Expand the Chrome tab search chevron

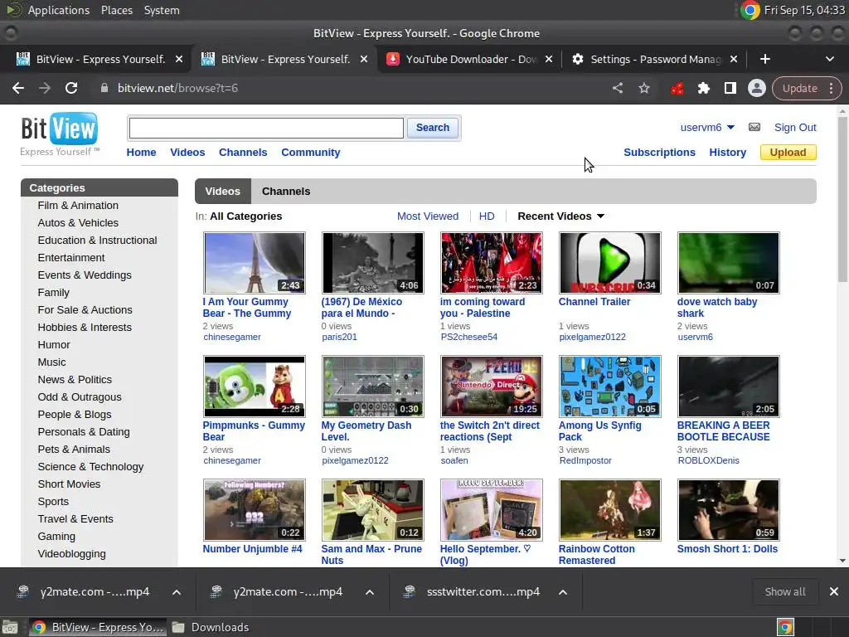pyautogui.click(x=829, y=59)
